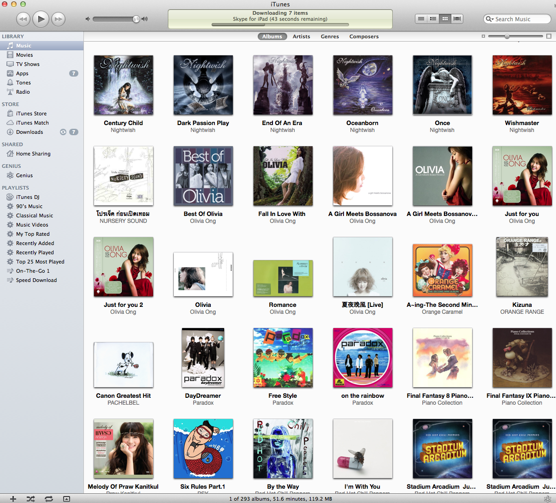The width and height of the screenshot is (556, 503).
Task: Select the Kizuna album cover
Action: point(522,267)
